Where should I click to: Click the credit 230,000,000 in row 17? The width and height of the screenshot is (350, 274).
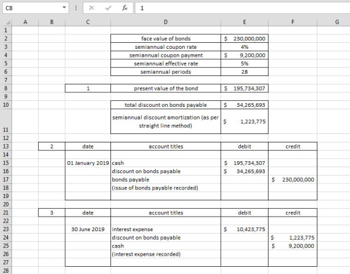pyautogui.click(x=293, y=179)
